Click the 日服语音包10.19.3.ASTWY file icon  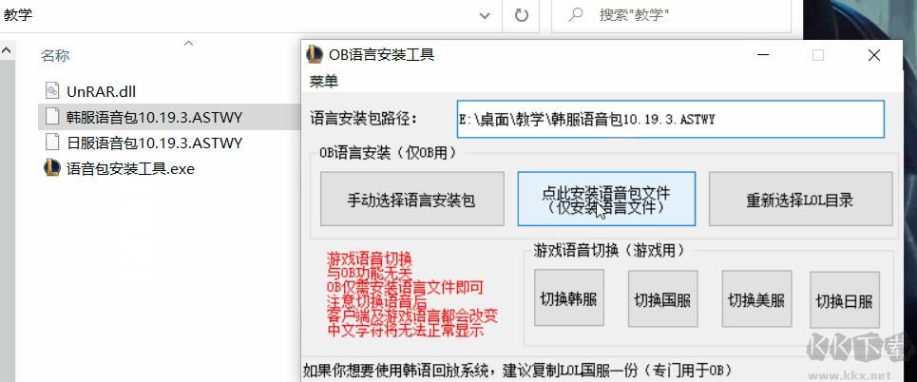click(x=52, y=143)
